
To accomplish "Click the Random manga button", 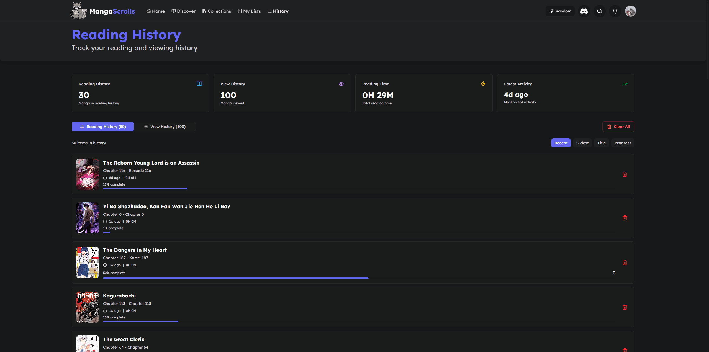I will [x=560, y=11].
